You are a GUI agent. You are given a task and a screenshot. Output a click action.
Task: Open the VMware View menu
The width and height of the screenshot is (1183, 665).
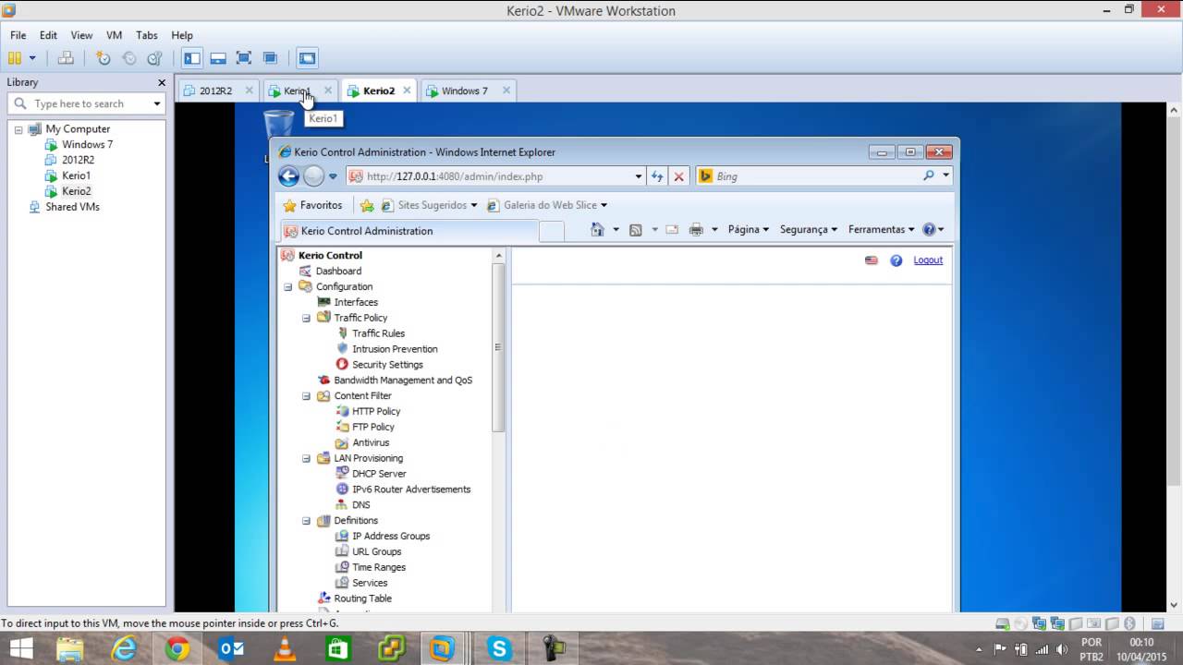(81, 35)
